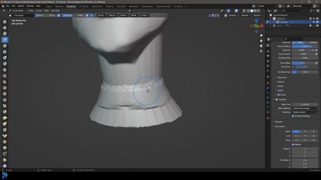Select the Blob brush tool
Viewport: 321px width, 180px height.
point(5,63)
